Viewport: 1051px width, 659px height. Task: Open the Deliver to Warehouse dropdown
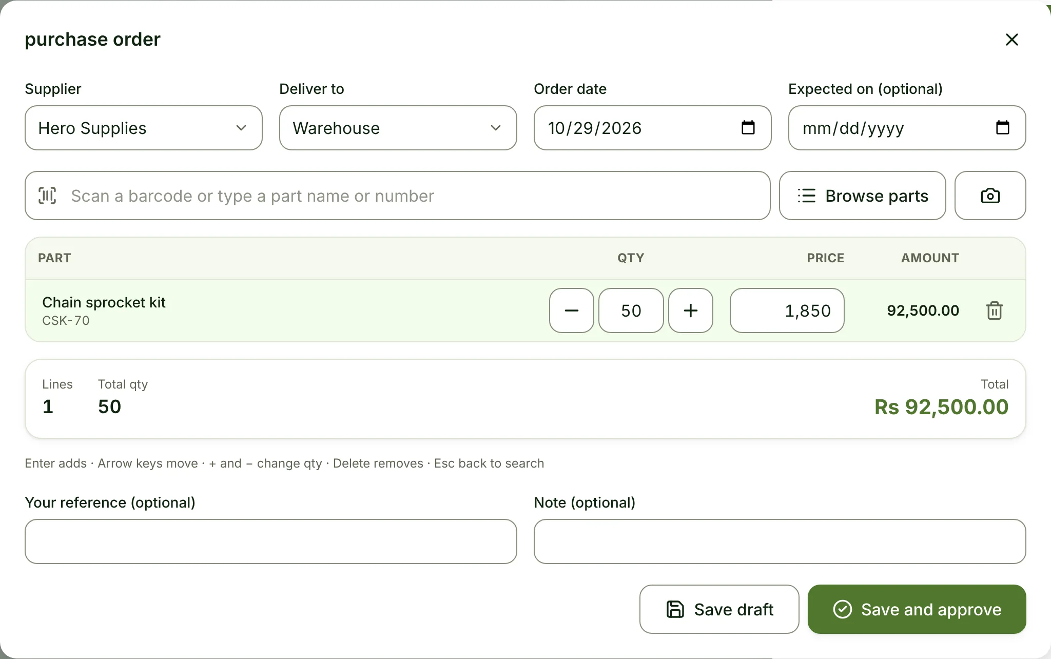click(398, 128)
